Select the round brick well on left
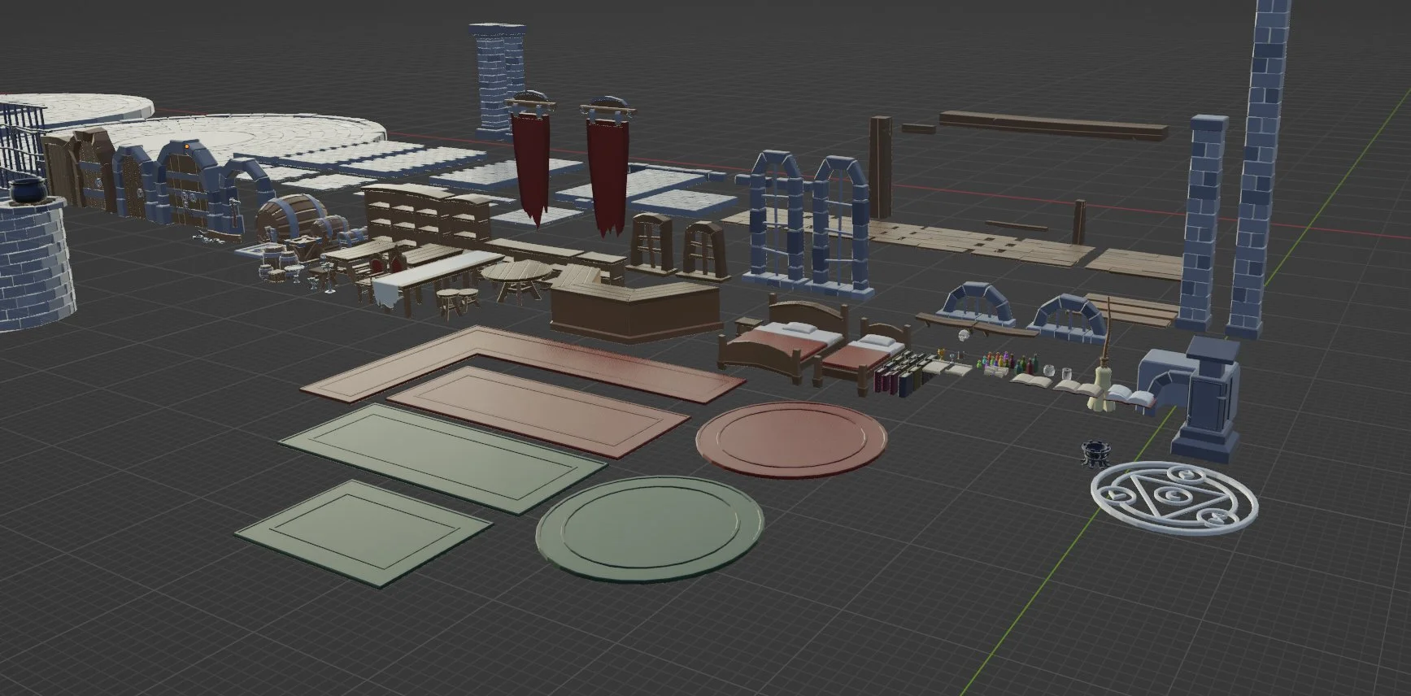1411x696 pixels. point(34,263)
